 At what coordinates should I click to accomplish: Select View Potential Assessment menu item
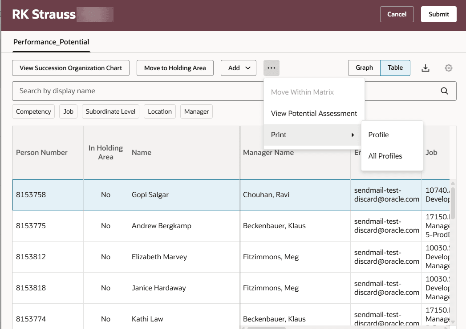[314, 113]
